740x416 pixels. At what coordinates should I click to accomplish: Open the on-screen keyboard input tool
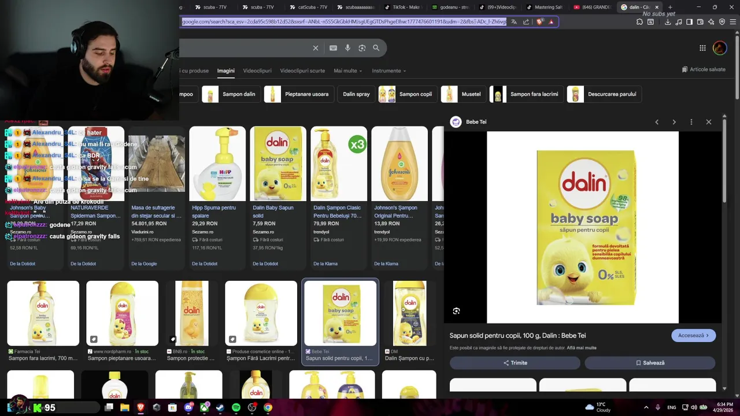pos(333,48)
